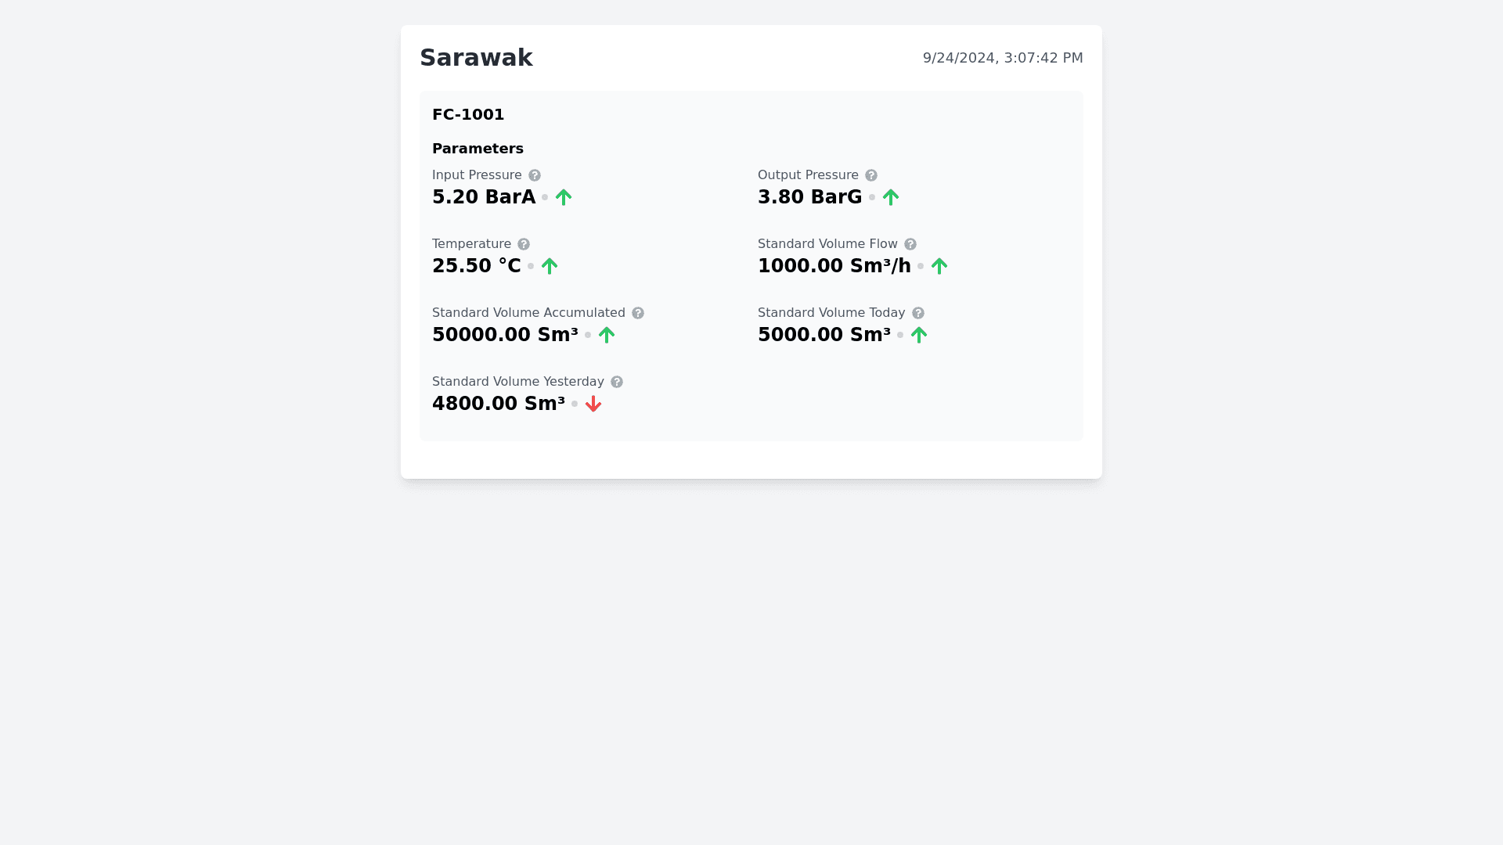1503x845 pixels.
Task: Click the 5.20 BarA input pressure value
Action: pos(484,197)
